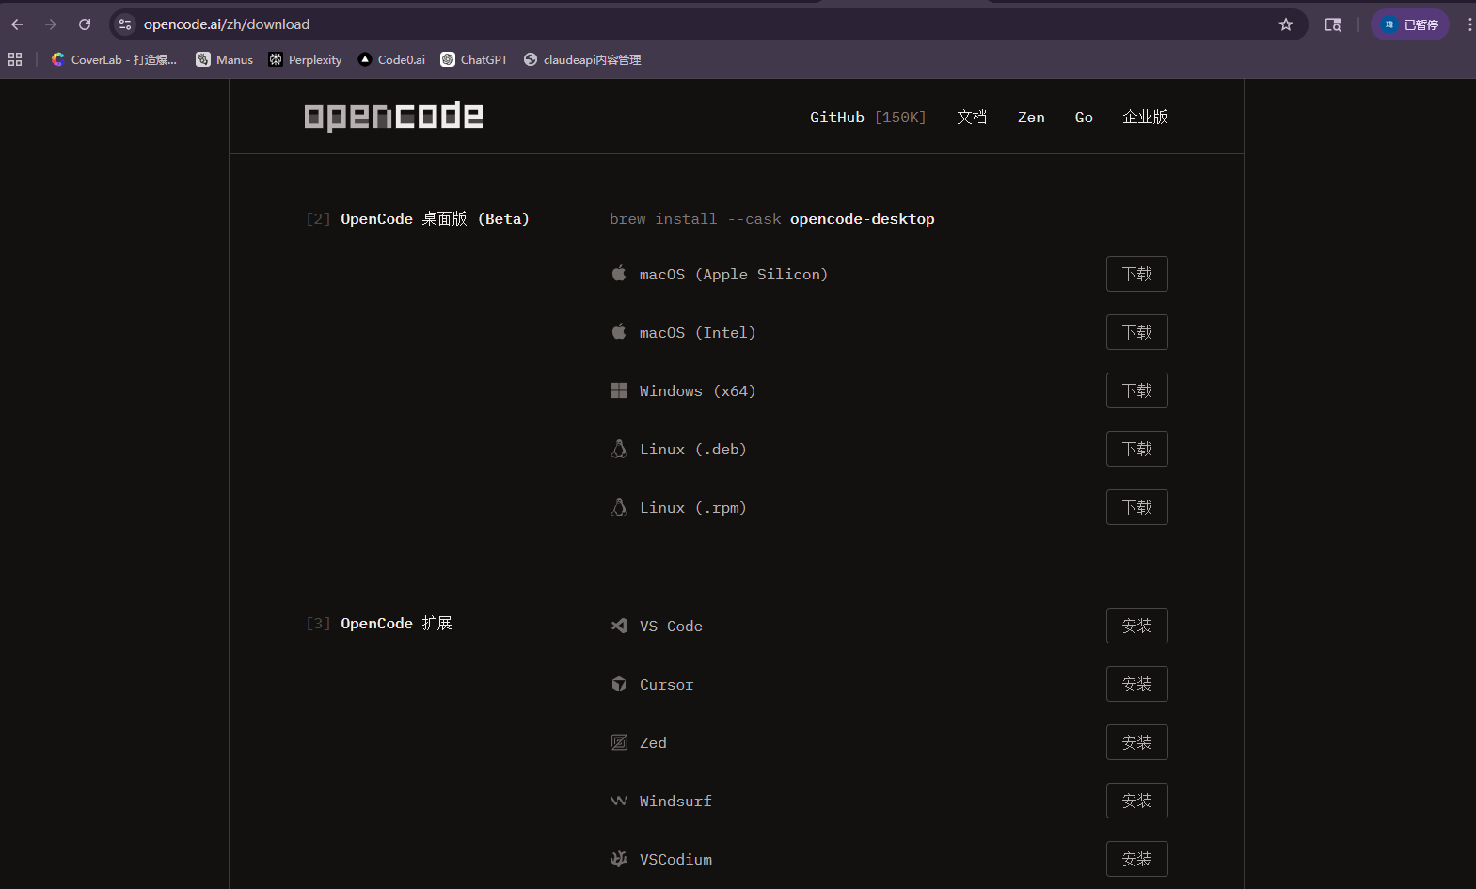Click the macOS (Apple Silicon) label
Screen dimensions: 1476x889
(x=734, y=275)
